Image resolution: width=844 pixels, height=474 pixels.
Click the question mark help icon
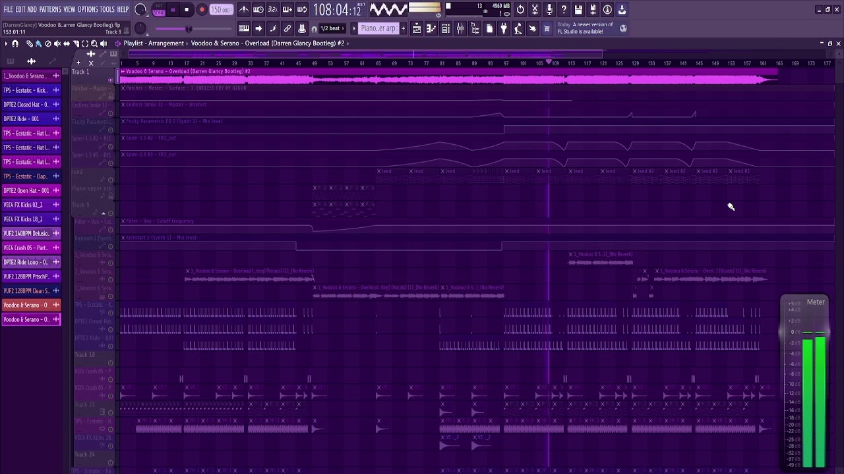pos(564,10)
